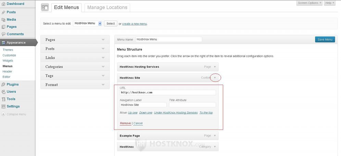This screenshot has height=156, width=341.
Task: Open the Settings menu
Action: click(13, 106)
